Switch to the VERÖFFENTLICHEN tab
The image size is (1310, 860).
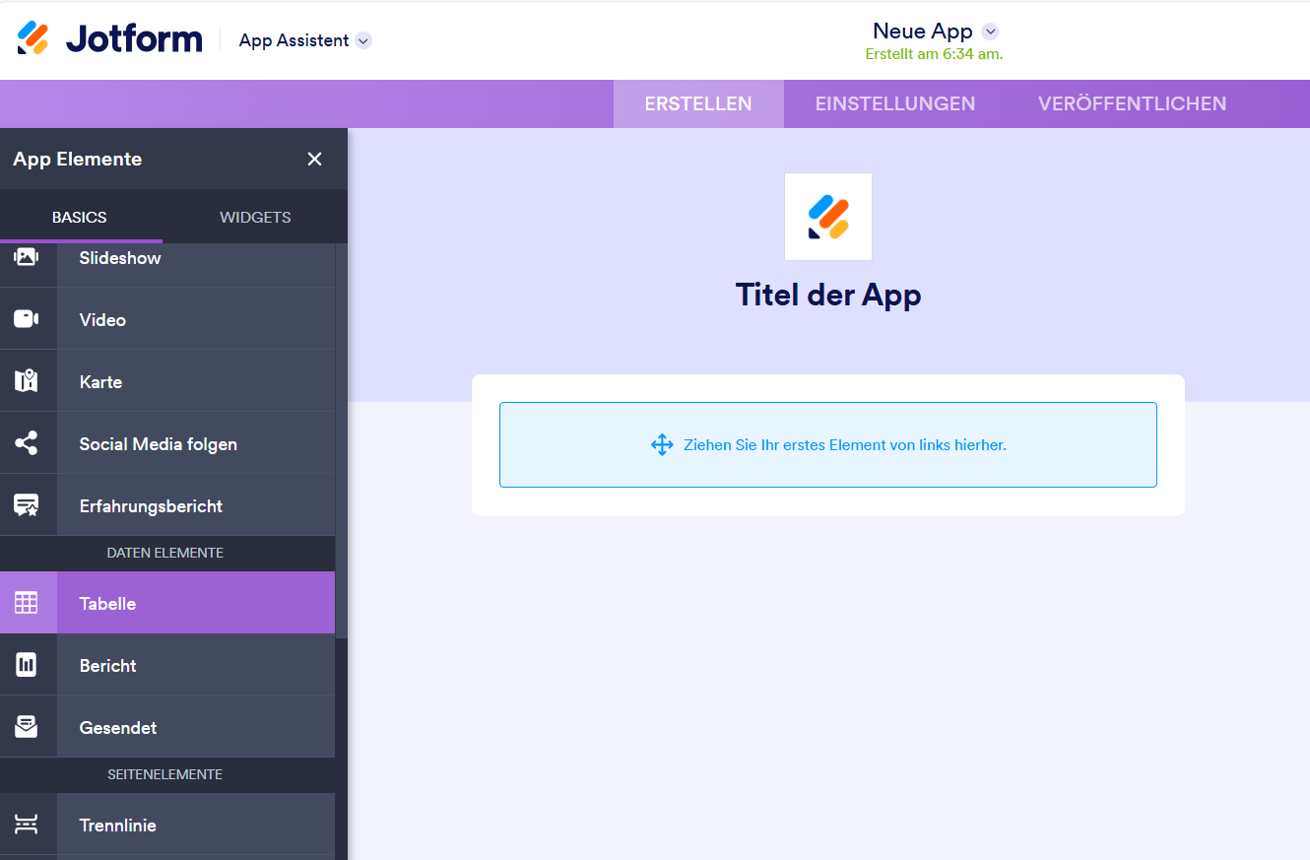pyautogui.click(x=1131, y=103)
